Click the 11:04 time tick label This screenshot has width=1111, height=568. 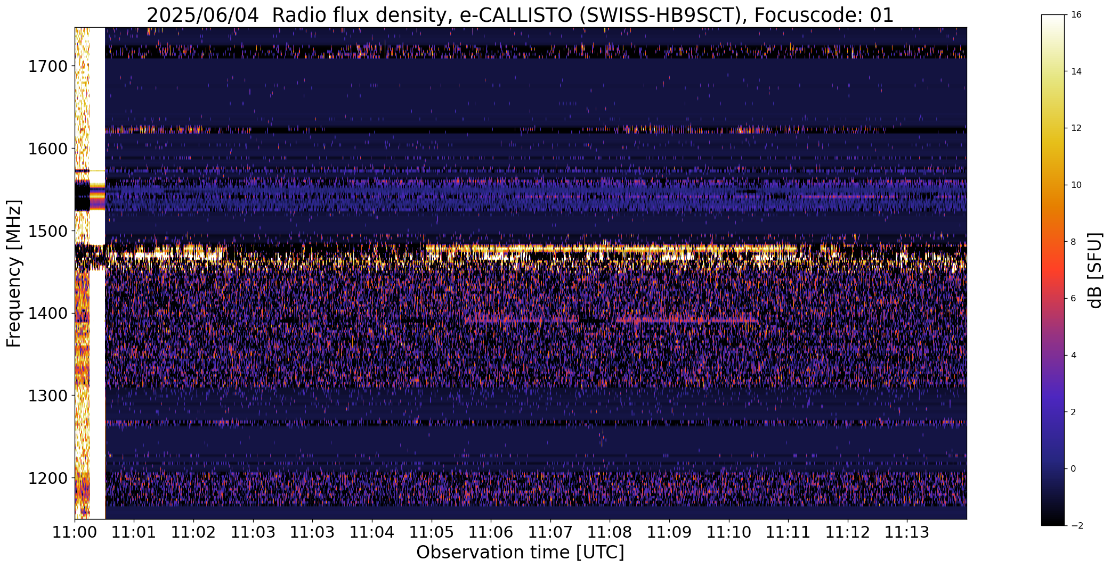pyautogui.click(x=372, y=532)
